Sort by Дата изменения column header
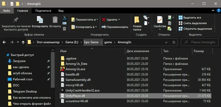The height and width of the screenshot is (107, 221). 138,51
